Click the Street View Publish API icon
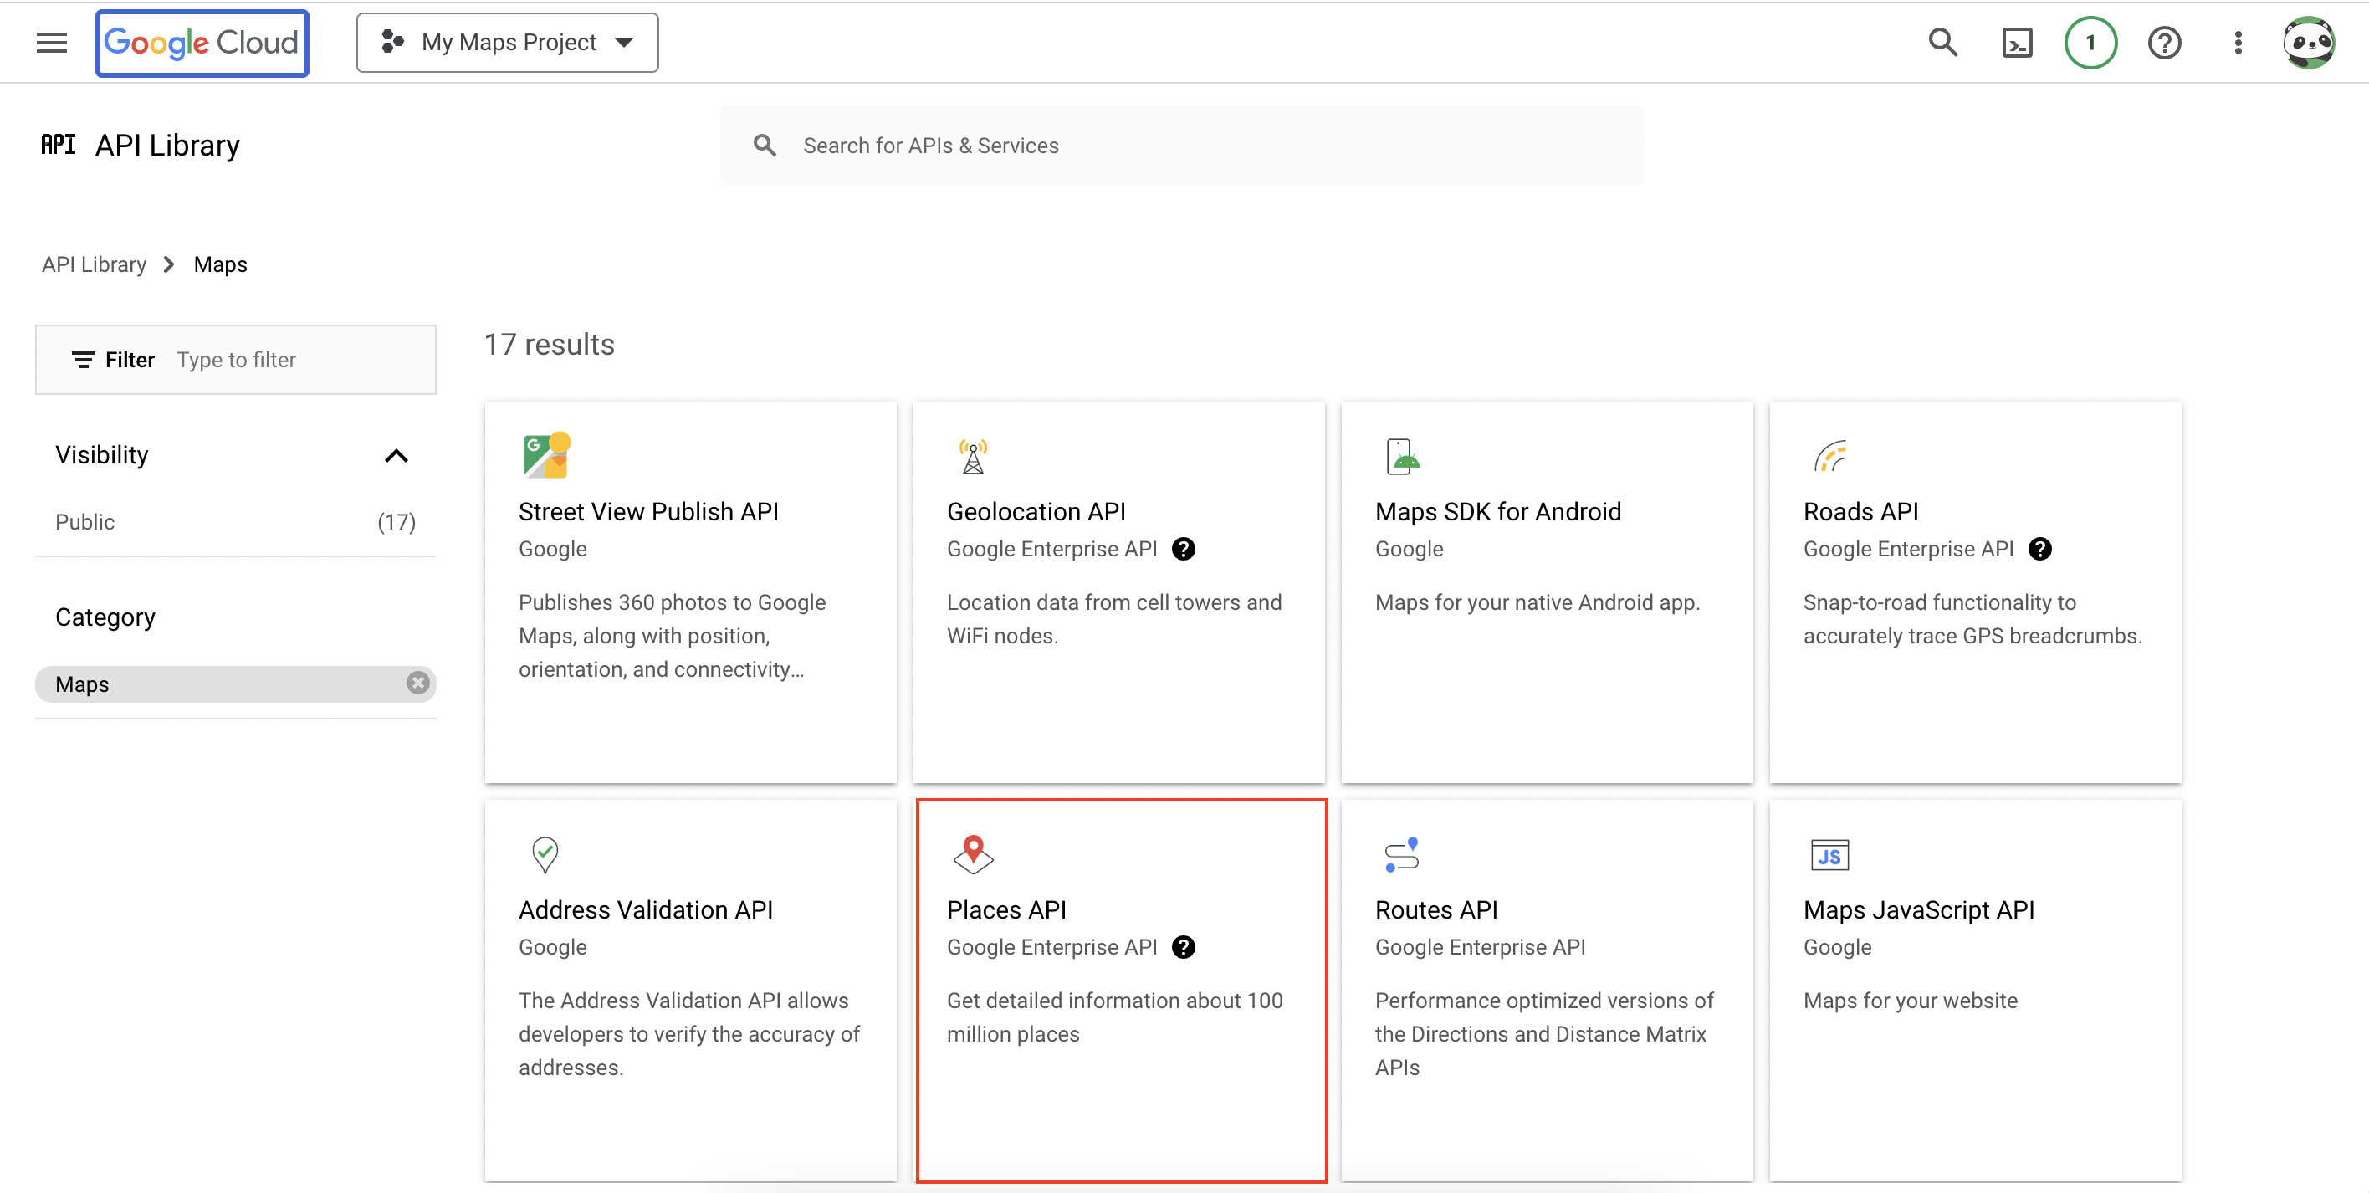Screen dimensions: 2369x1193 pyautogui.click(x=546, y=455)
